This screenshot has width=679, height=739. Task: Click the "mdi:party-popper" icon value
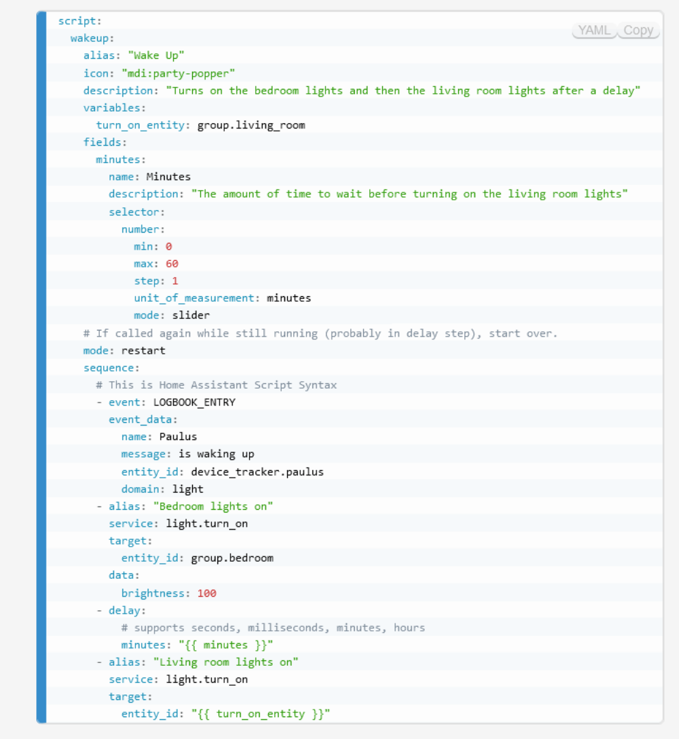pos(178,73)
